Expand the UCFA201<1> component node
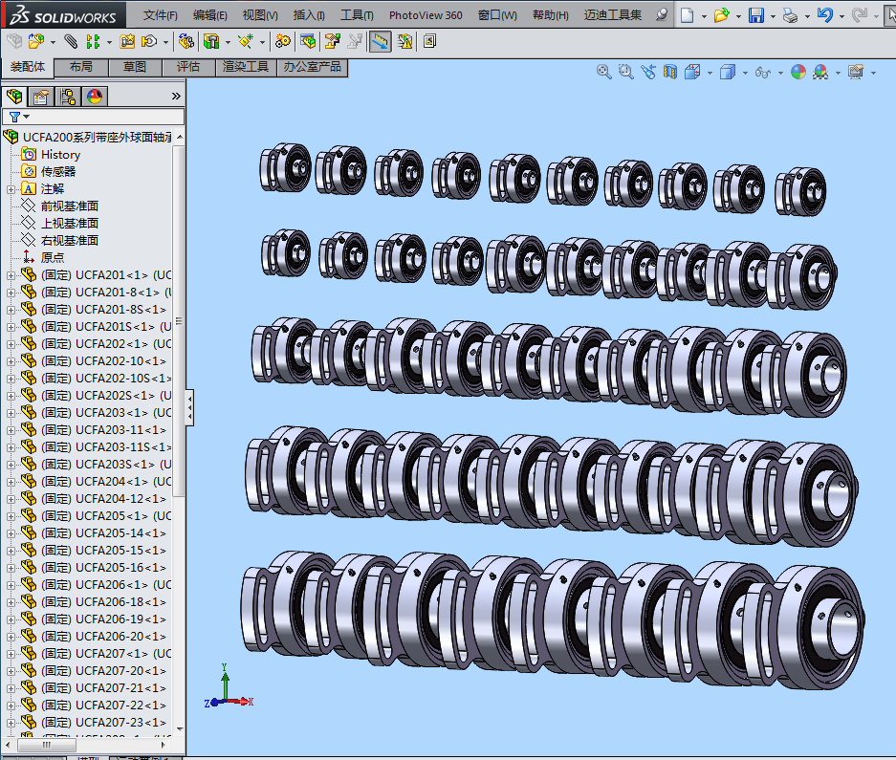The image size is (896, 760). pyautogui.click(x=11, y=275)
